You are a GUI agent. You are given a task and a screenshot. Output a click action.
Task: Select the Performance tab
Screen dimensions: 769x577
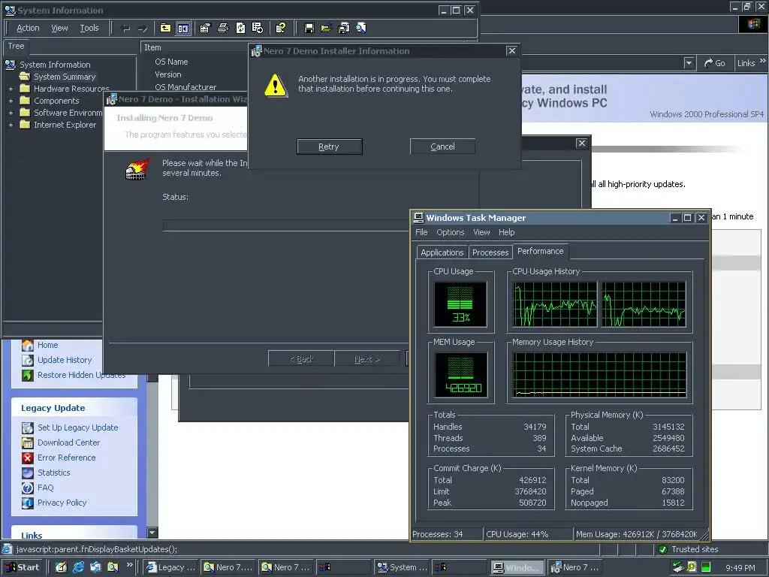pyautogui.click(x=541, y=251)
